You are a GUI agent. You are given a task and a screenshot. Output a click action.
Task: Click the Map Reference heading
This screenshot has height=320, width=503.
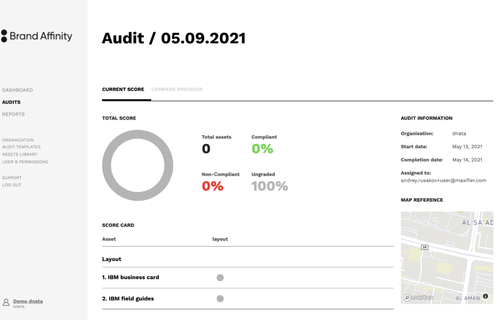(x=422, y=200)
